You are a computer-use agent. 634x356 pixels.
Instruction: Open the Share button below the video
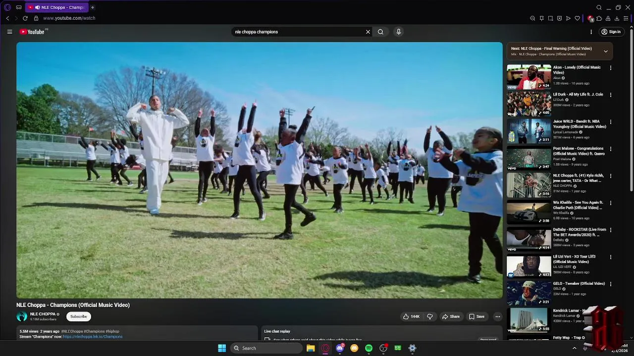[451, 316]
